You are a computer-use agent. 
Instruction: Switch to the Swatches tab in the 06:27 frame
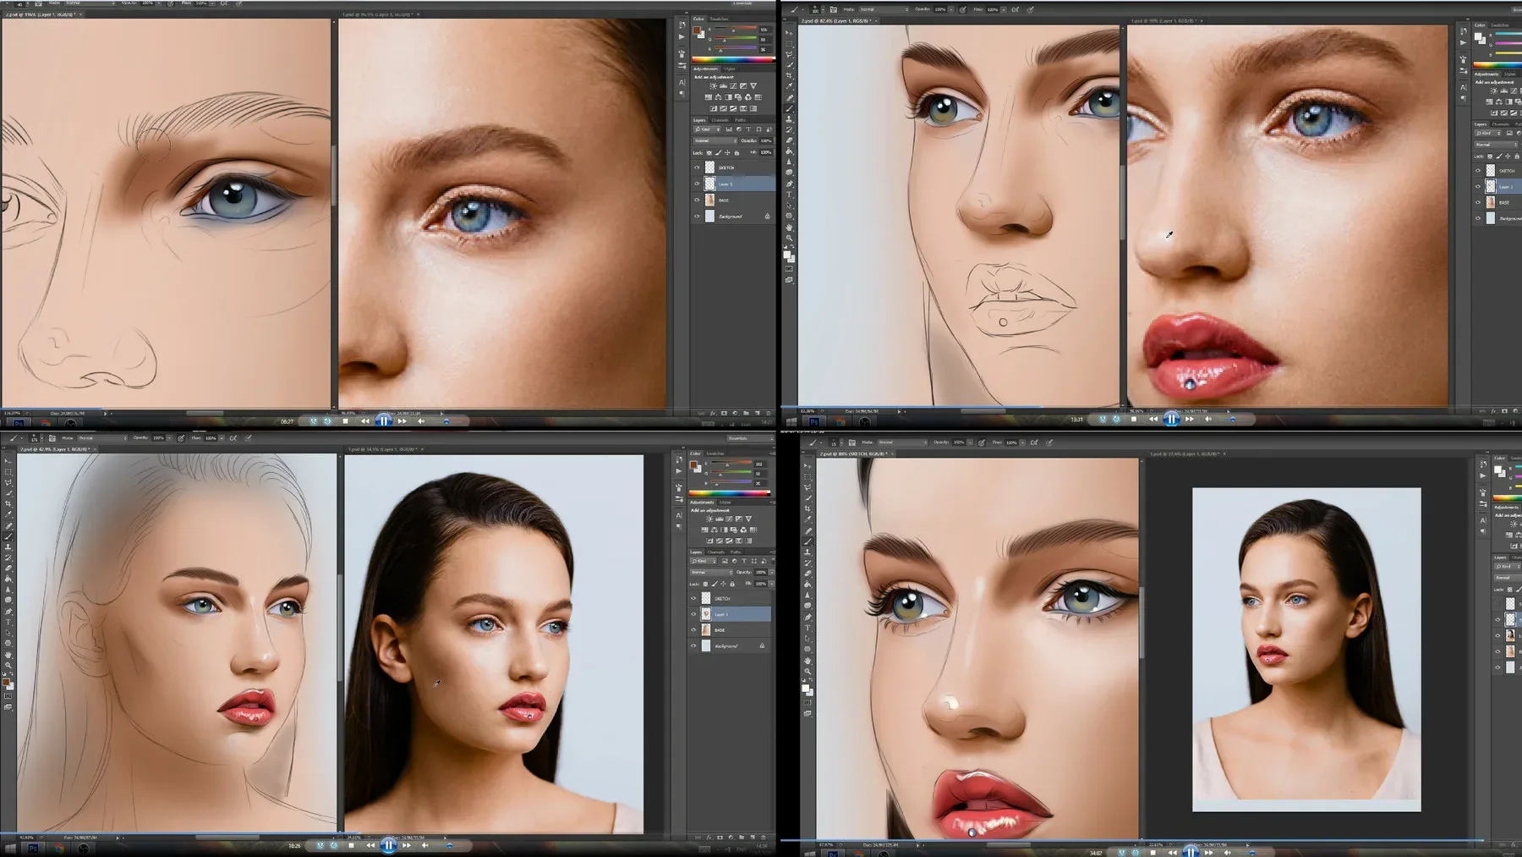[720, 19]
